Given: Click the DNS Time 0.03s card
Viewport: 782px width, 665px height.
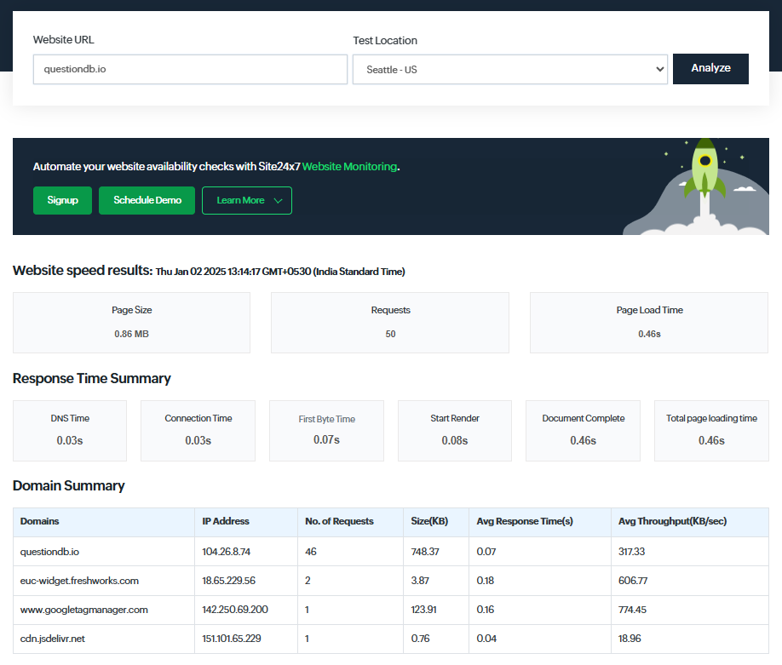Looking at the screenshot, I should (x=70, y=431).
